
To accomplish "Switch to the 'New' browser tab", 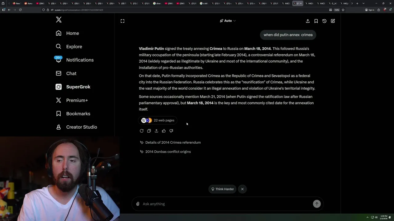I will pos(16,3).
